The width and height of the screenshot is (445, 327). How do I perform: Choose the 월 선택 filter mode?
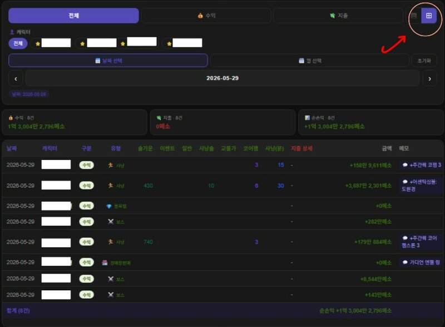(x=310, y=61)
